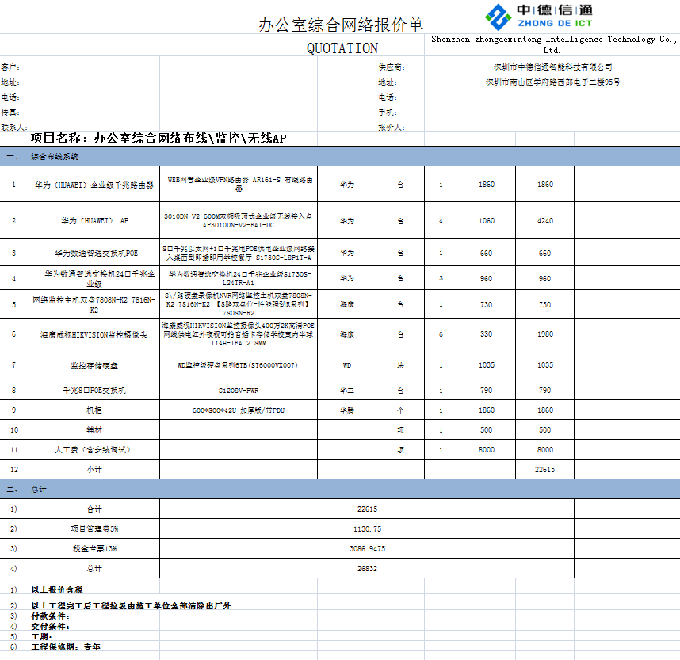Click the total 4240 for Huawei AP
The width and height of the screenshot is (680, 660).
pos(544,221)
